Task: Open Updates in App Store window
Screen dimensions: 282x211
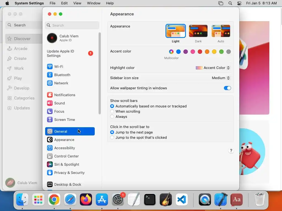Action: click(x=24, y=108)
